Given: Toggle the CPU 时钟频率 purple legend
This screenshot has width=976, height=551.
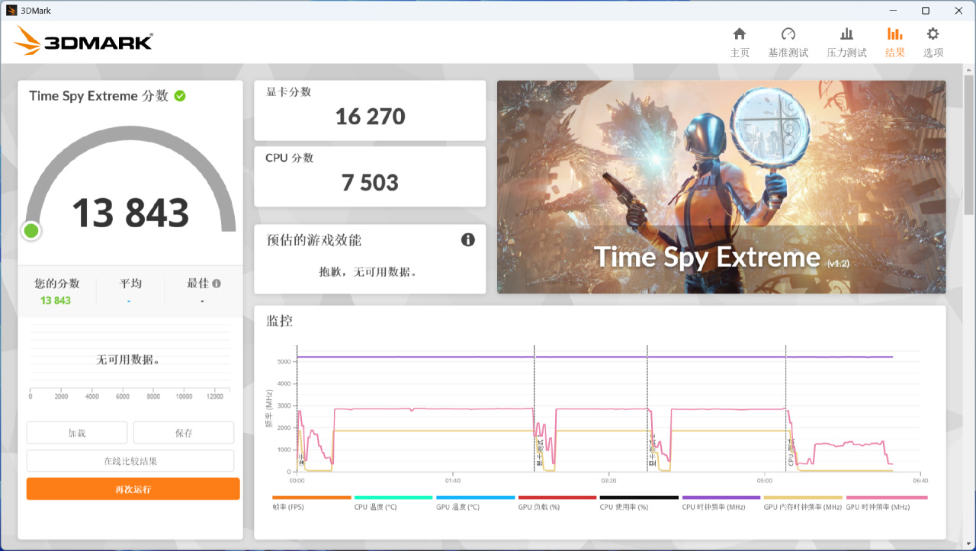Looking at the screenshot, I should pos(721,498).
